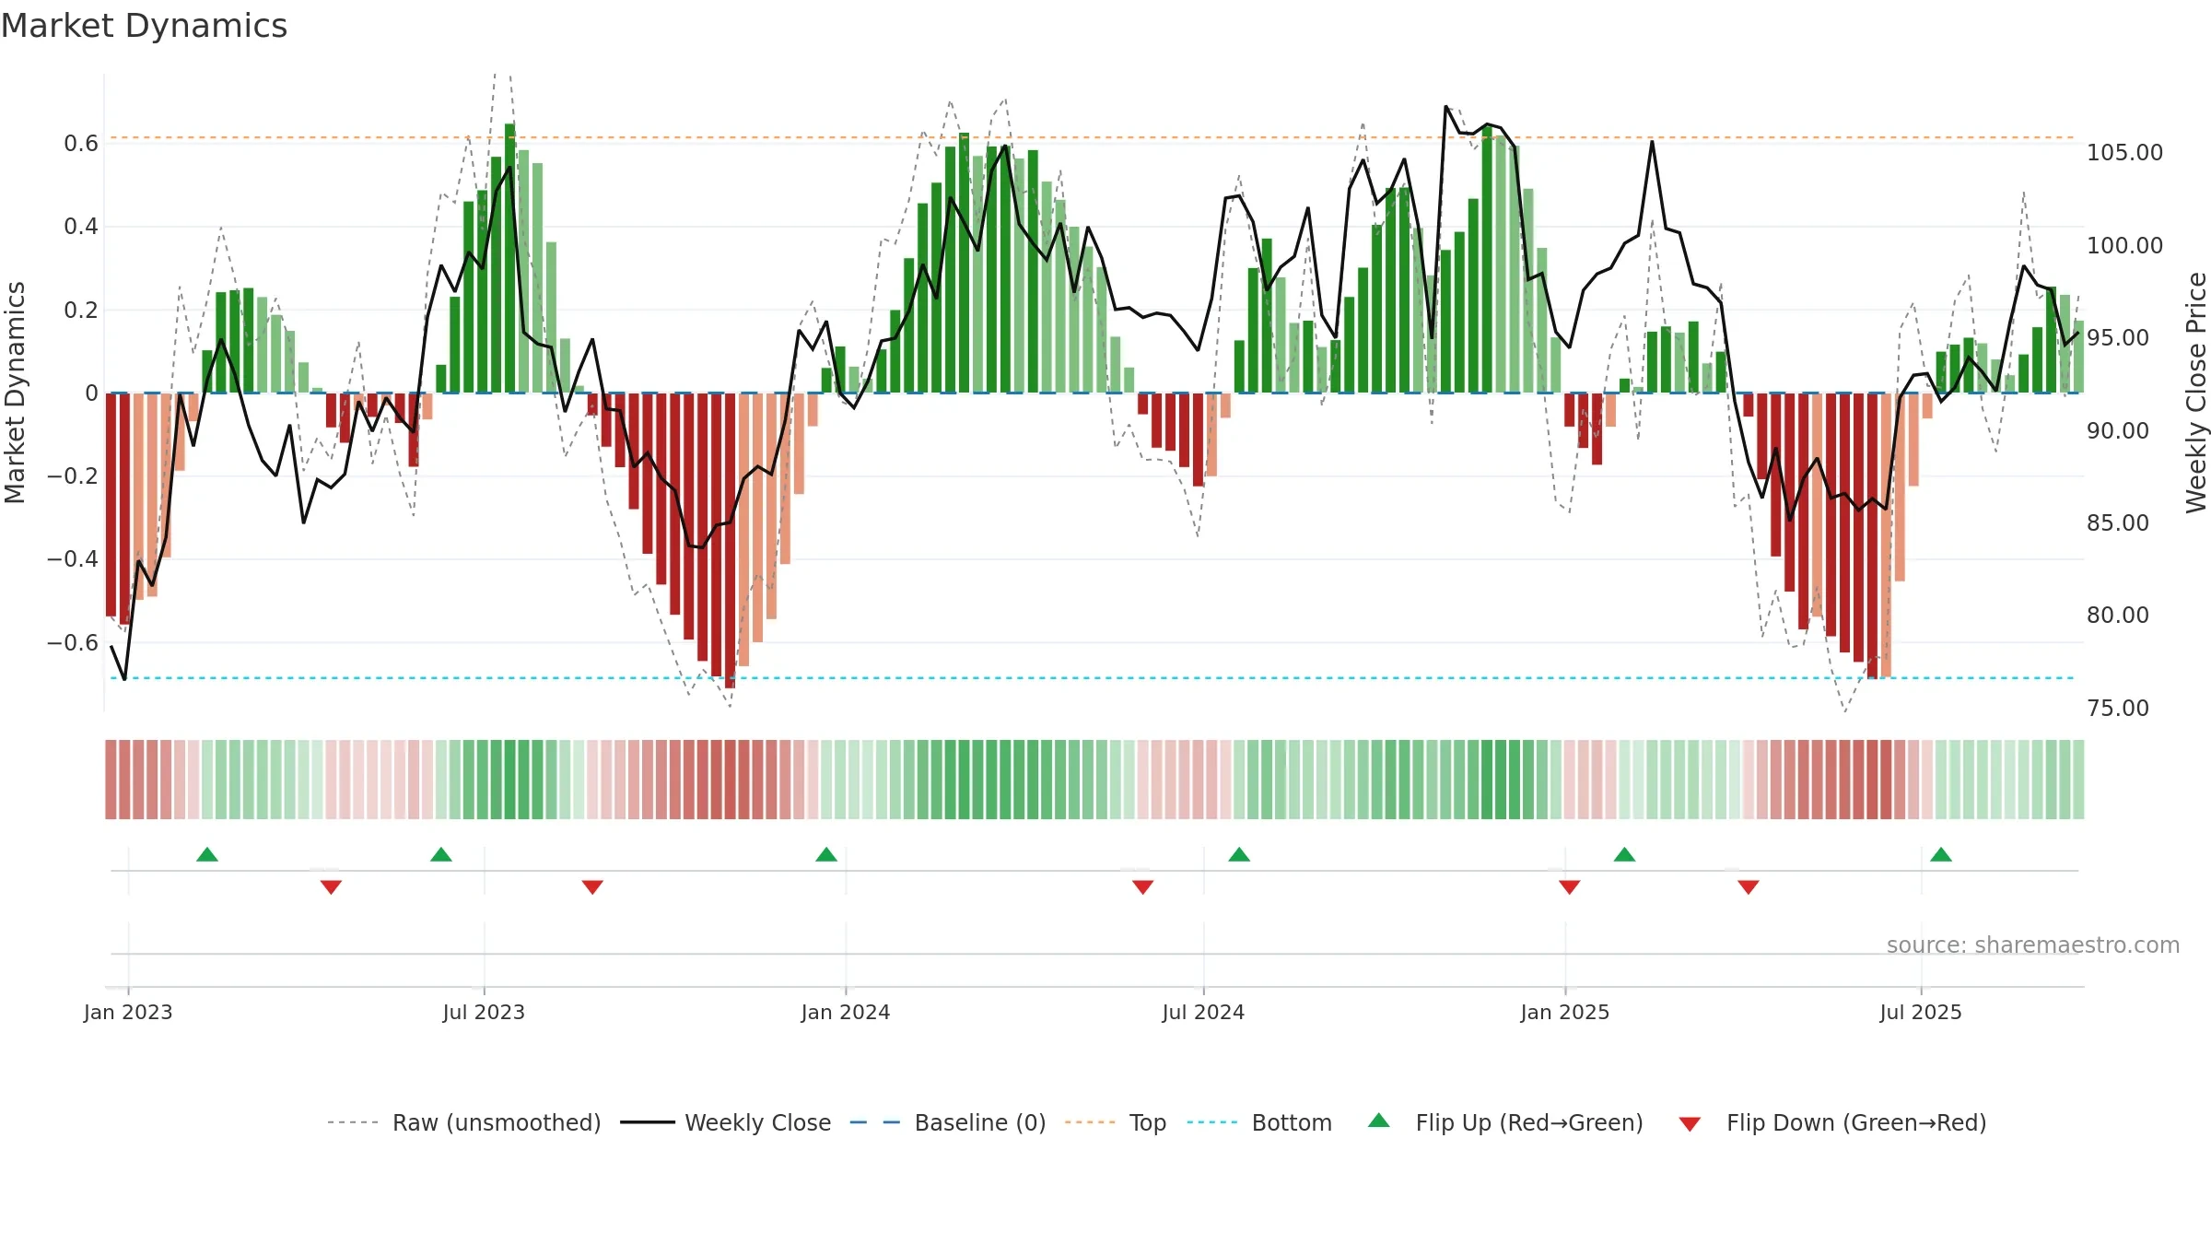Click the Market Dynamics chart title
The height and width of the screenshot is (1244, 2211).
[144, 26]
